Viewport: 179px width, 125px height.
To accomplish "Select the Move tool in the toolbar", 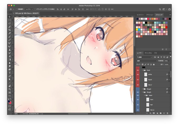I will (x=9, y=17).
